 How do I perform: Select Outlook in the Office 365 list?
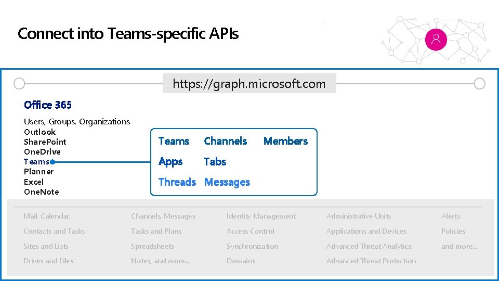click(40, 132)
